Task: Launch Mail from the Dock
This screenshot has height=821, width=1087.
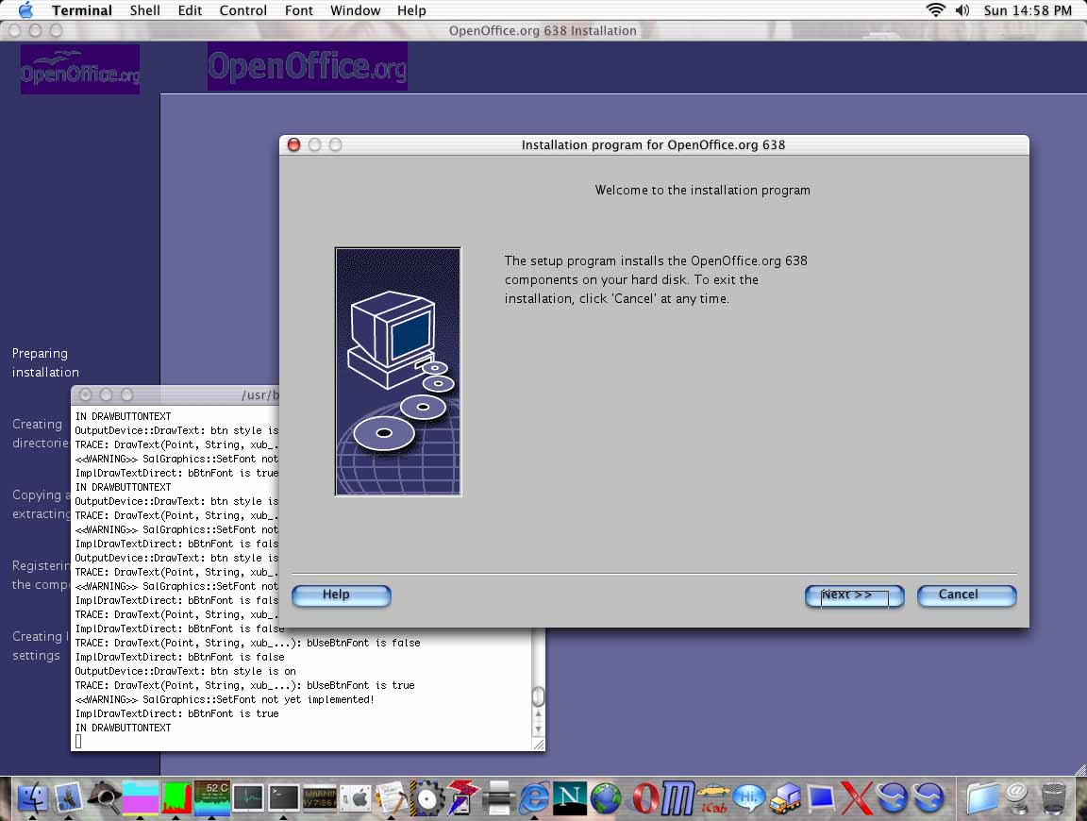Action: 68,797
